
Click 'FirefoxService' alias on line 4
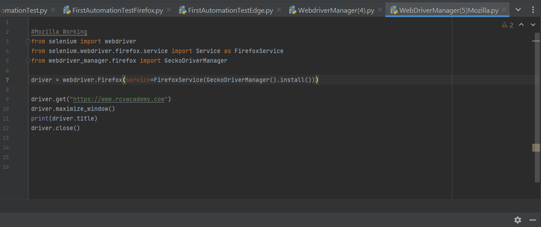[259, 51]
